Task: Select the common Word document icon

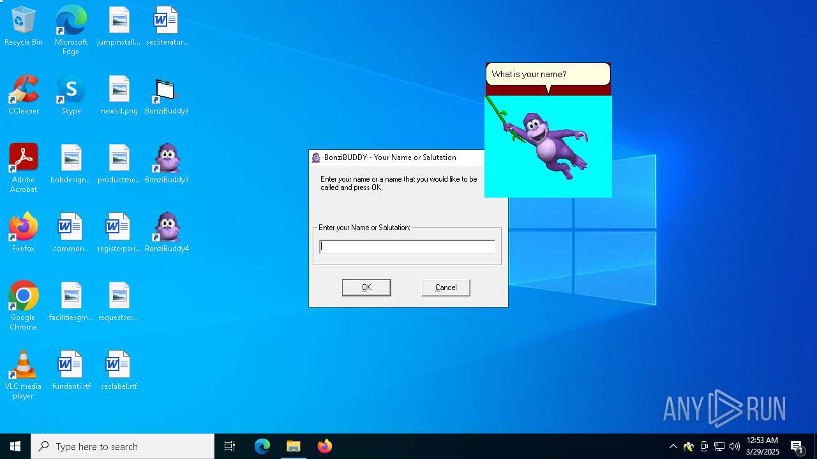Action: [x=71, y=233]
